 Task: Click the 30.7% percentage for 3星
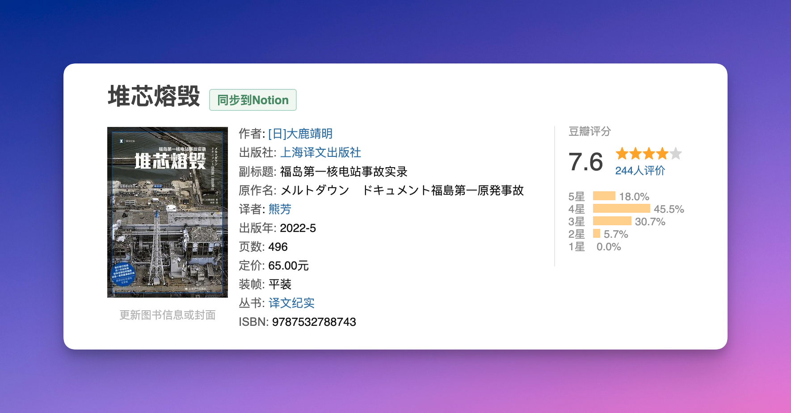(650, 222)
